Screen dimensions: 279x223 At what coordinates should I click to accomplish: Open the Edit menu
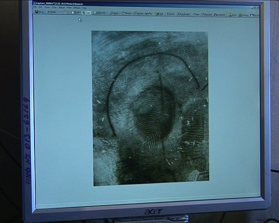(x=41, y=7)
